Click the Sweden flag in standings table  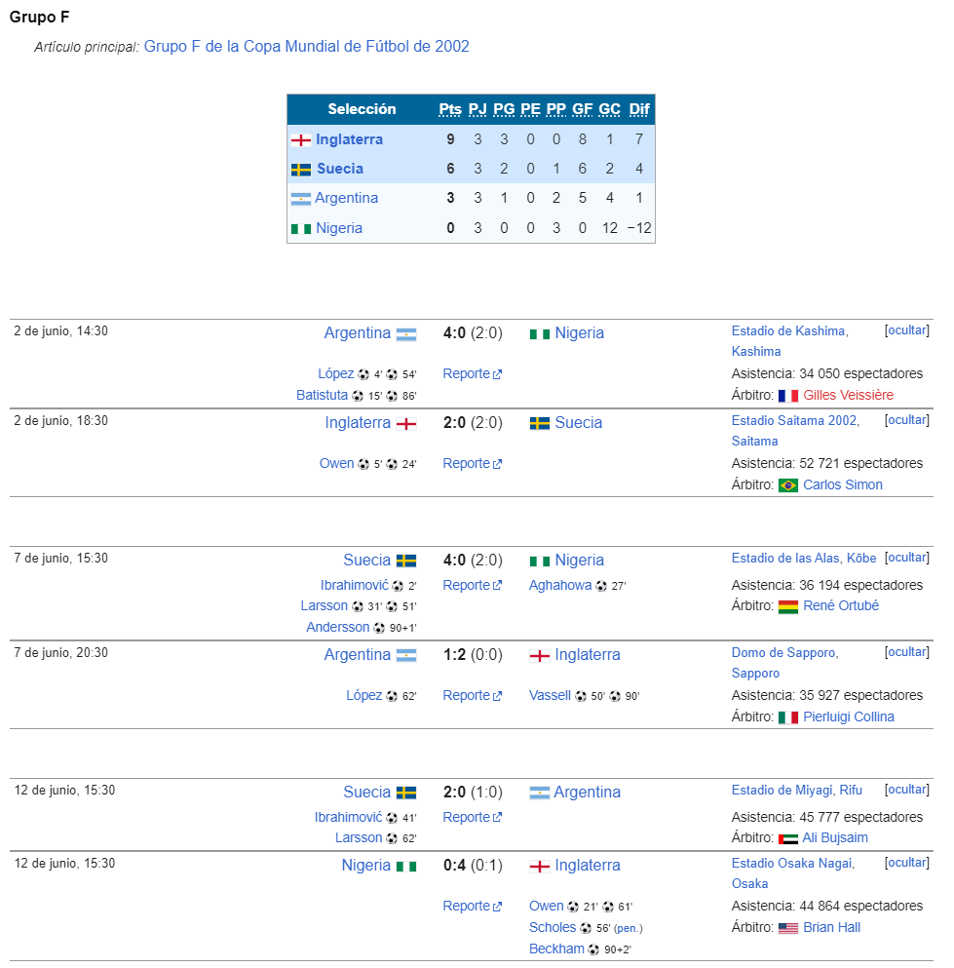pyautogui.click(x=300, y=170)
